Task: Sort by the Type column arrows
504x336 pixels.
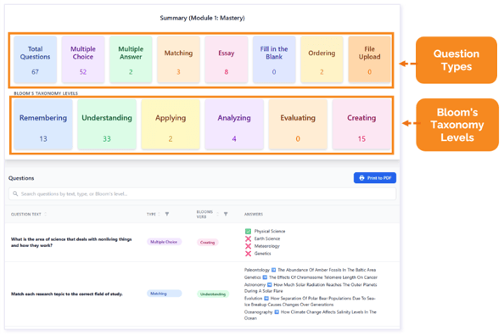Action: (159, 214)
